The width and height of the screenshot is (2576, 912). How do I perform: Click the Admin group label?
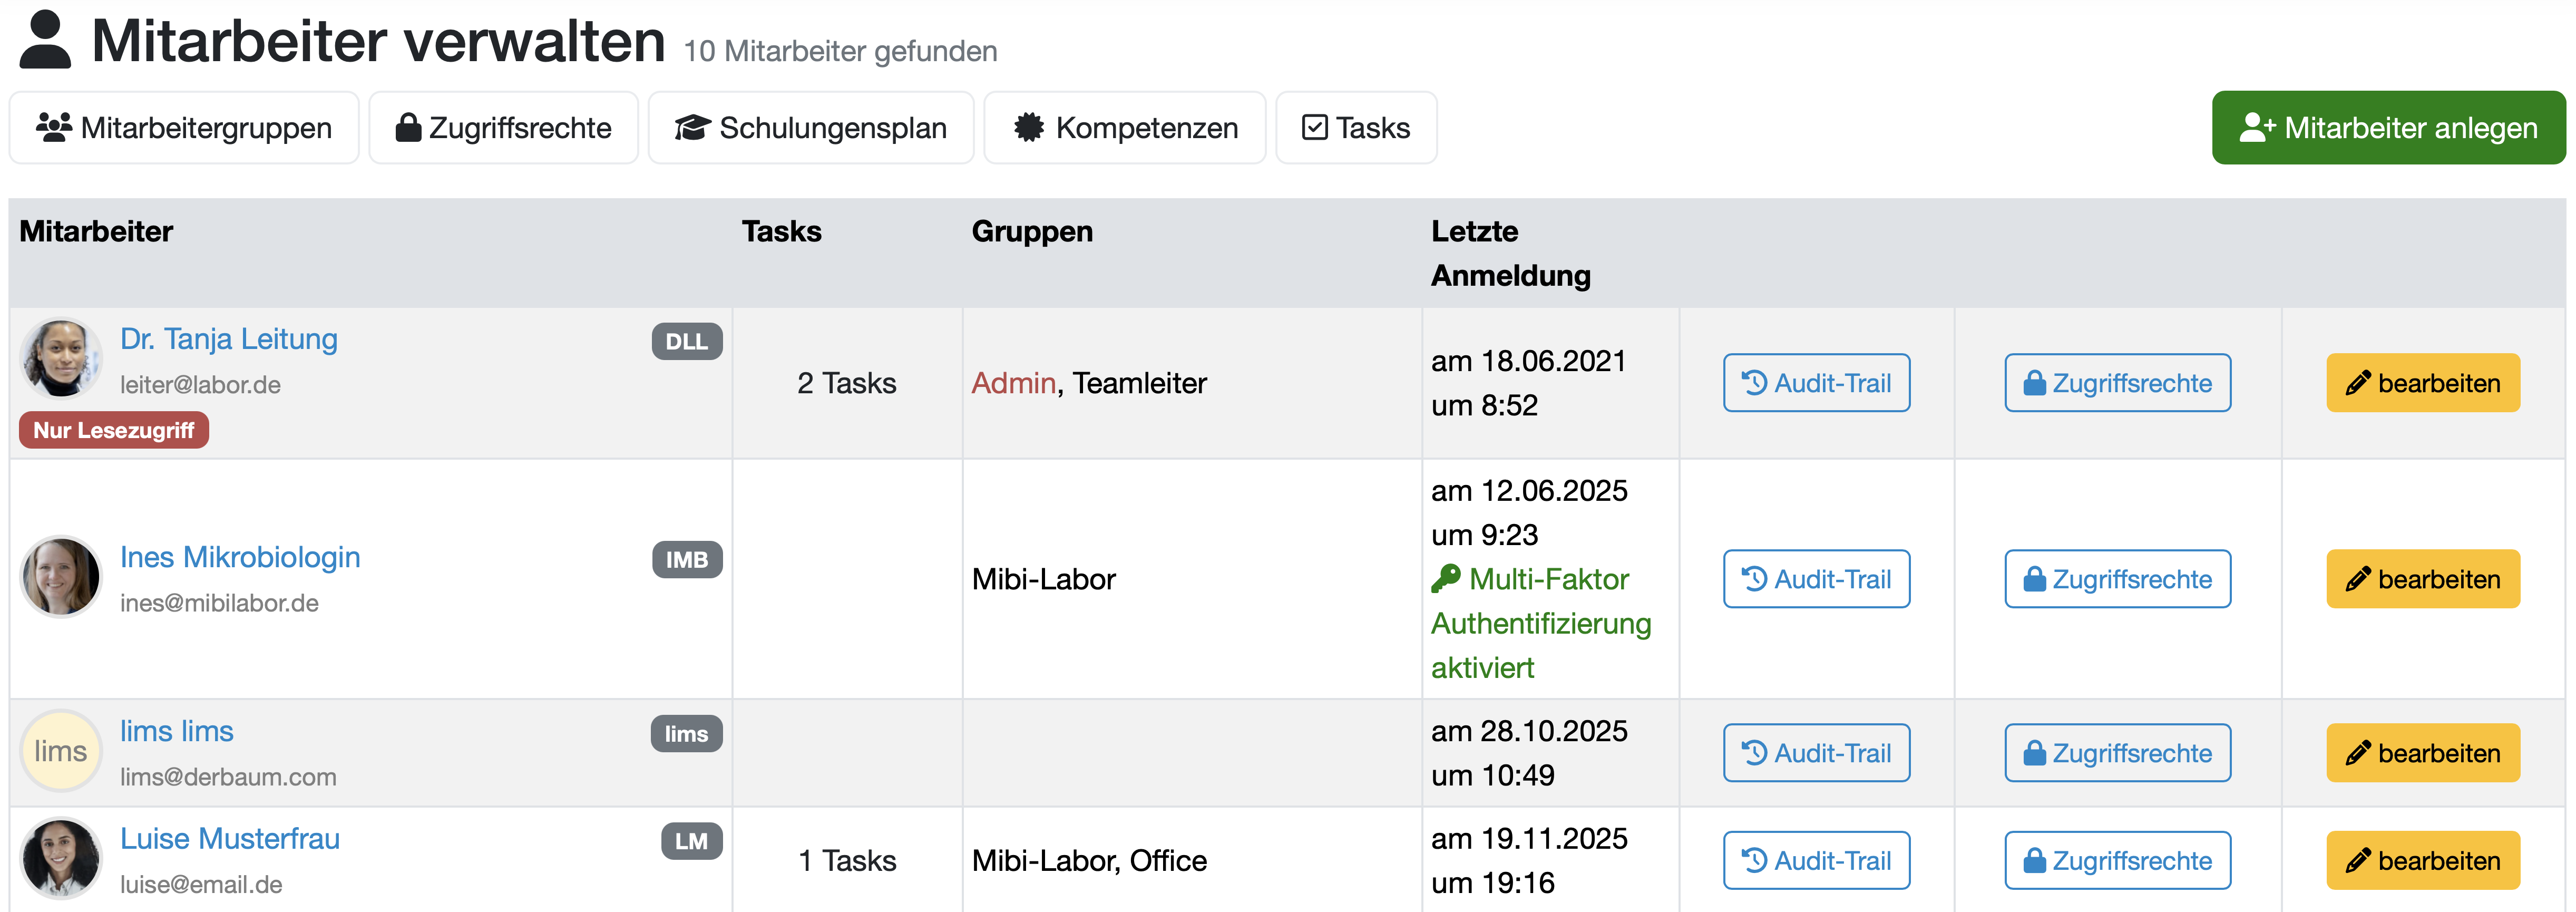[x=1013, y=383]
